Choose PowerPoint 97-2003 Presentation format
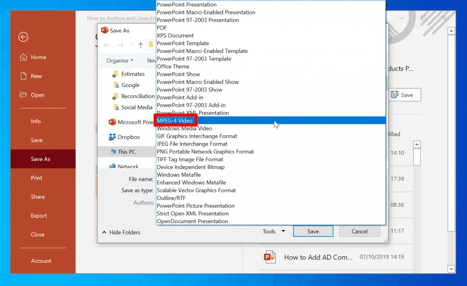Image resolution: width=467 pixels, height=286 pixels. click(271, 20)
